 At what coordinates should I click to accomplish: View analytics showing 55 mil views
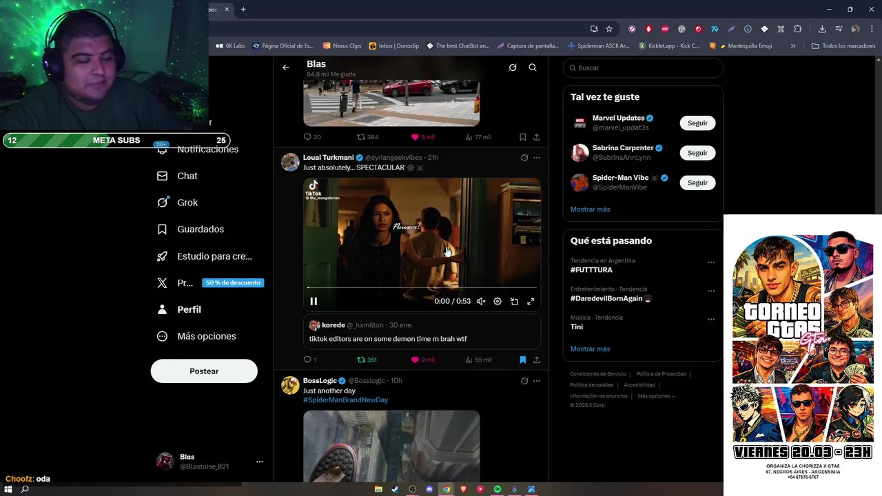click(x=478, y=360)
